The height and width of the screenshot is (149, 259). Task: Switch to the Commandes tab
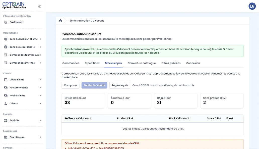(71, 63)
